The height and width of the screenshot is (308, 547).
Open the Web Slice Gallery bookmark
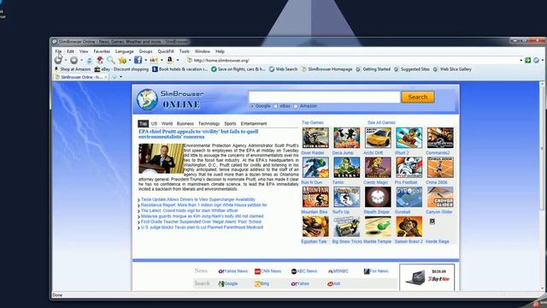pos(452,69)
